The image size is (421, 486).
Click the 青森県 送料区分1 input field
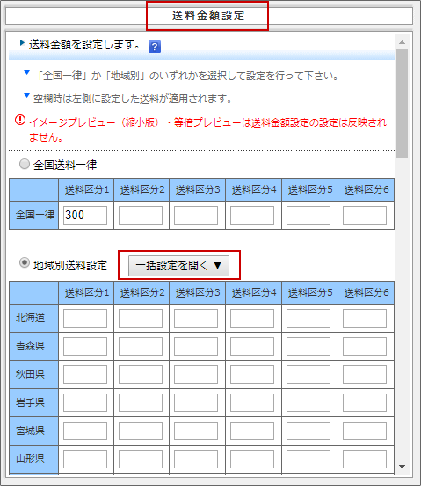85,347
